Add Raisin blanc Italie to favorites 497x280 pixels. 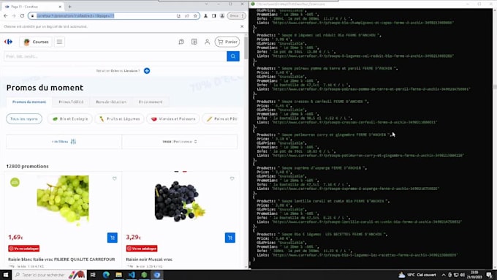[x=115, y=178]
